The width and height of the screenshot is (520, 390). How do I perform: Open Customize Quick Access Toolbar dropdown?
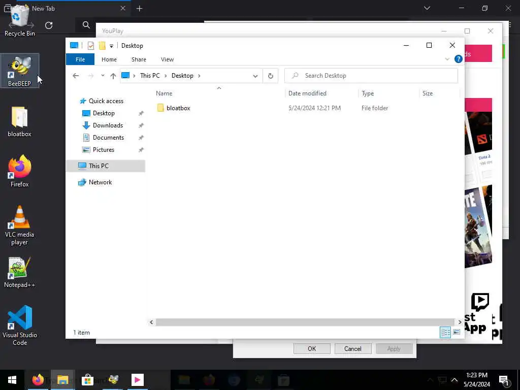coord(111,46)
